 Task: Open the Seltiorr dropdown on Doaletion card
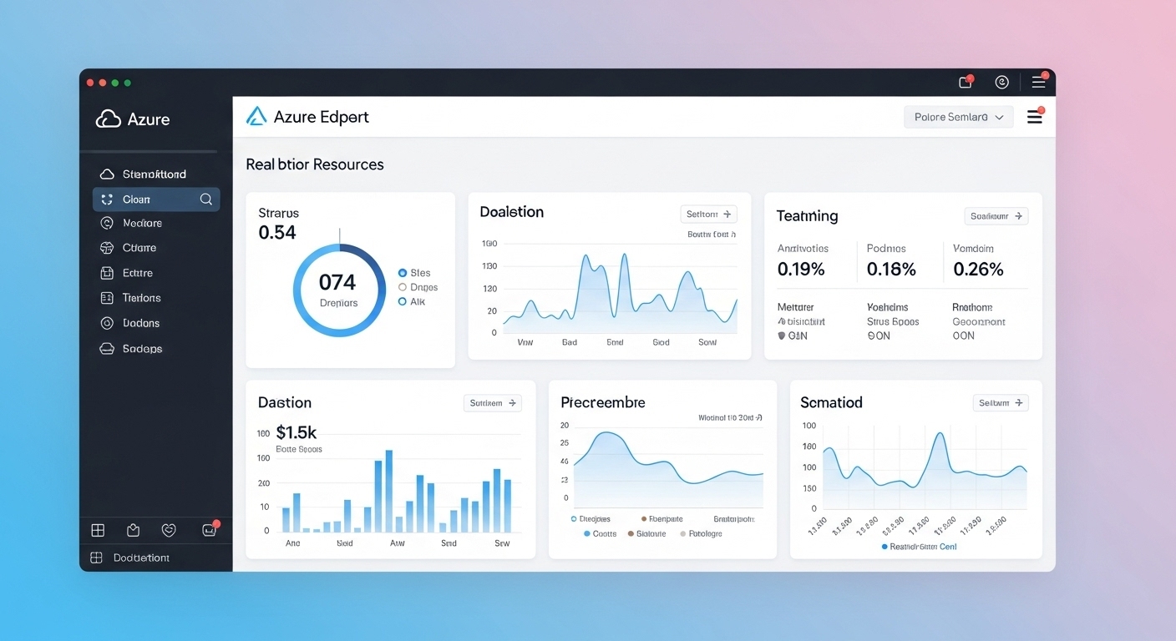pos(708,214)
